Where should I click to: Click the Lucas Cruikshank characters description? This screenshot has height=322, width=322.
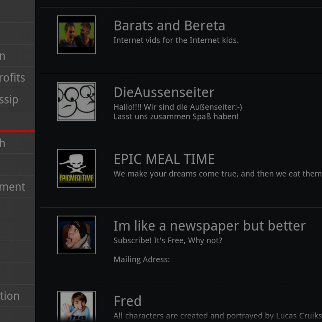click(218, 316)
